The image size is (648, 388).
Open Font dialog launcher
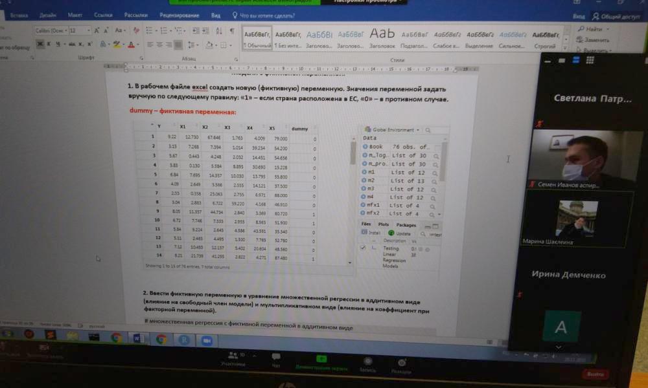pos(141,58)
